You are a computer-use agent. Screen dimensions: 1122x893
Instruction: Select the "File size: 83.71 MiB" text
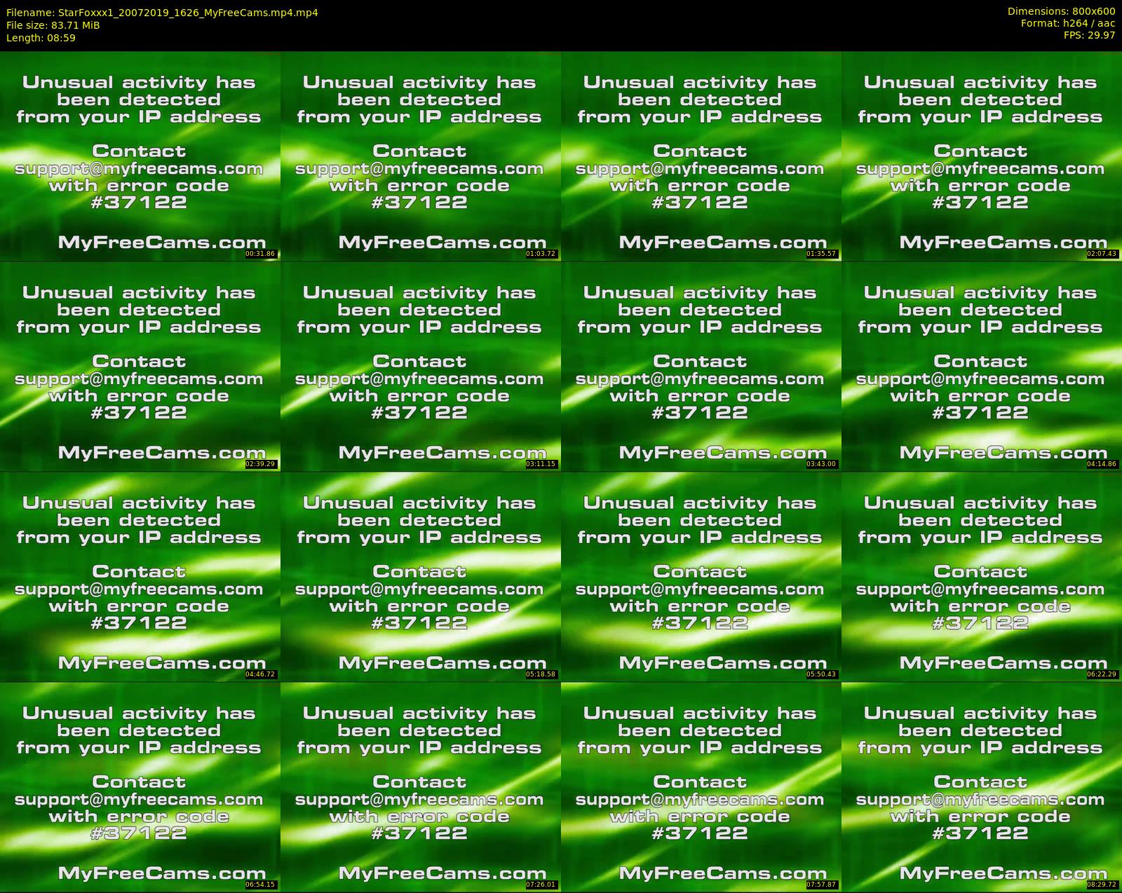tap(53, 25)
